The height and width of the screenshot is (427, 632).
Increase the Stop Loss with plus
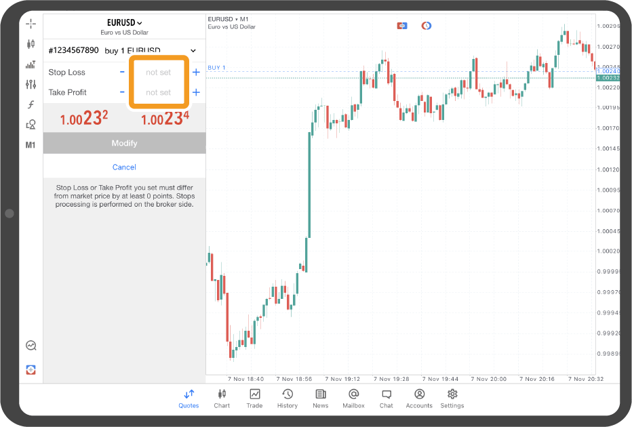(x=196, y=72)
